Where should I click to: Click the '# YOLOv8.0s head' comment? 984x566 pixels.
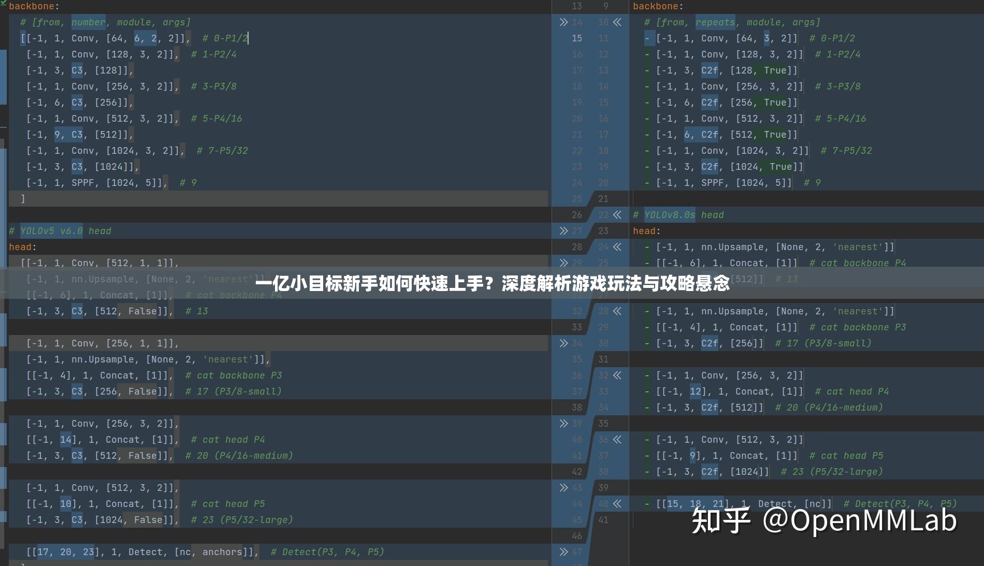click(678, 215)
